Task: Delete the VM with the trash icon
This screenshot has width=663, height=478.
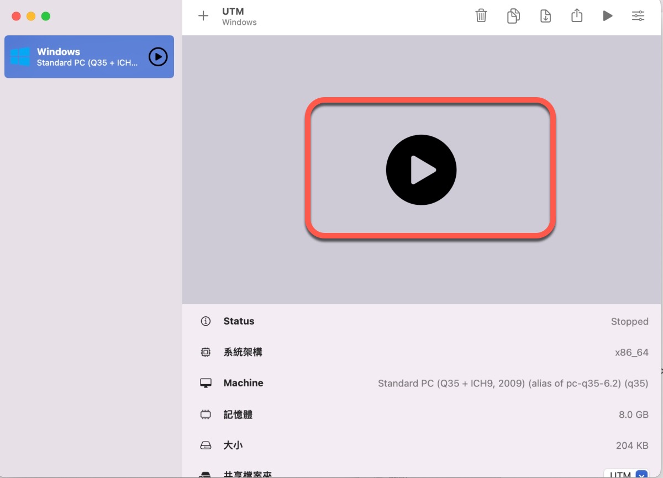Action: 481,15
